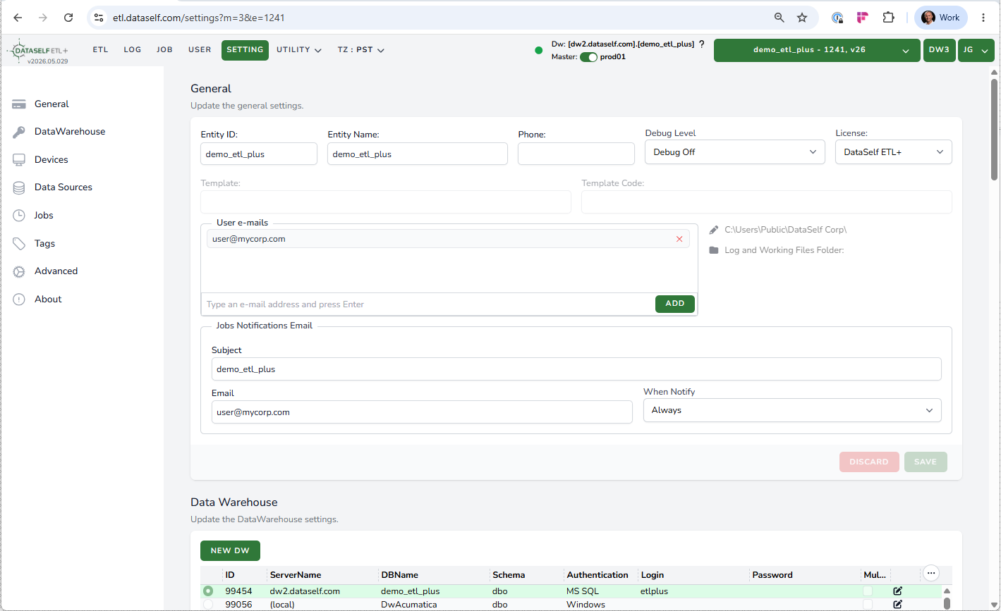The height and width of the screenshot is (611, 1001).
Task: Click the password manager extension icon
Action: tap(837, 18)
